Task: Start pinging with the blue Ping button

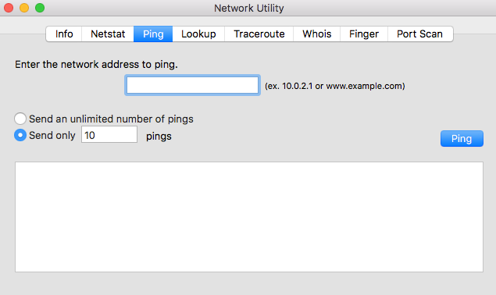Action: (x=462, y=138)
